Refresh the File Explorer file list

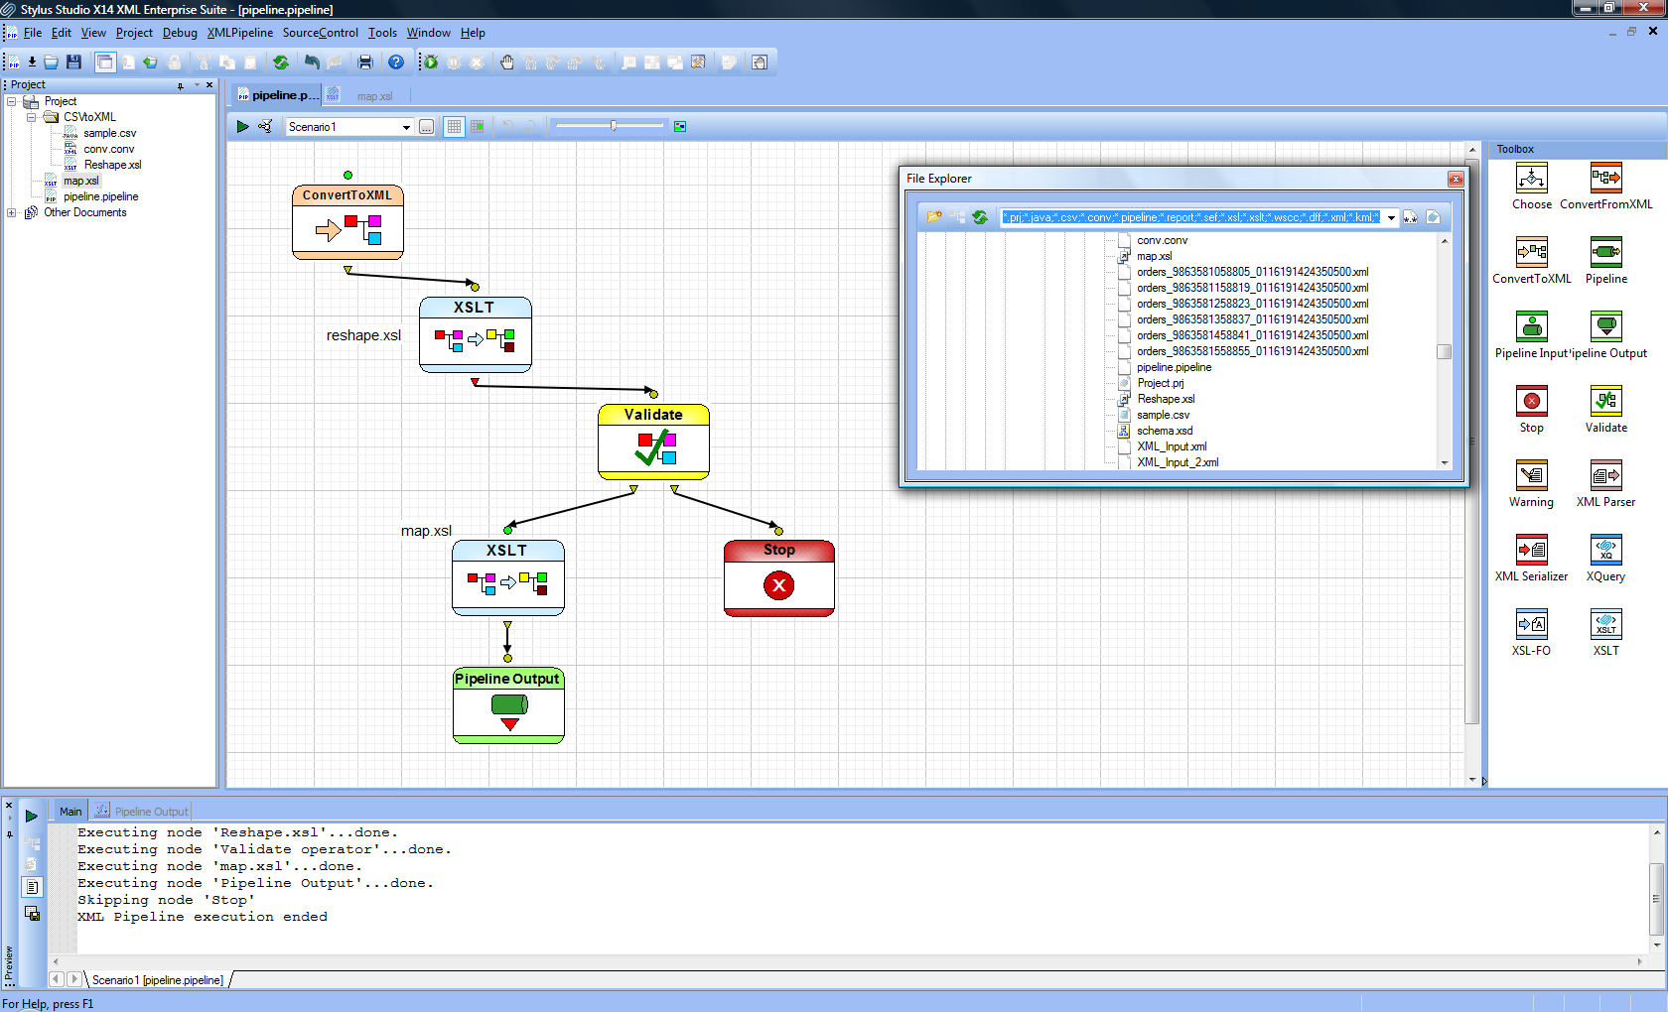coord(980,217)
